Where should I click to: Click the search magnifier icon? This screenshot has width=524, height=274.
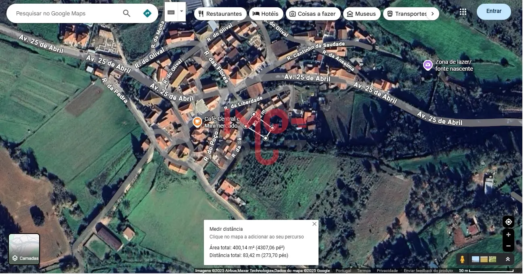pyautogui.click(x=126, y=13)
